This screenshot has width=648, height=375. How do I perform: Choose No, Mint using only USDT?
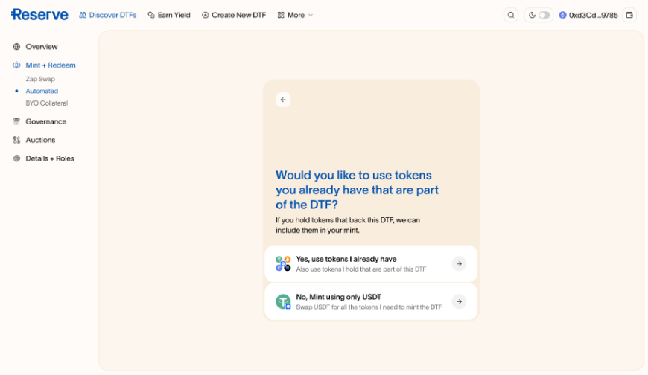[x=361, y=301]
